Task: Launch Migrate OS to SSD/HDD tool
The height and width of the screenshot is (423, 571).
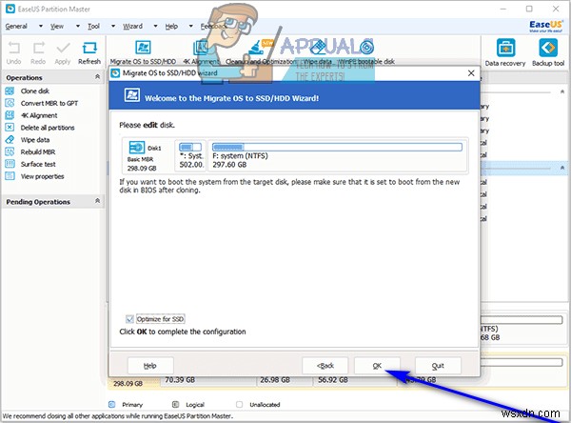Action: coord(143,52)
